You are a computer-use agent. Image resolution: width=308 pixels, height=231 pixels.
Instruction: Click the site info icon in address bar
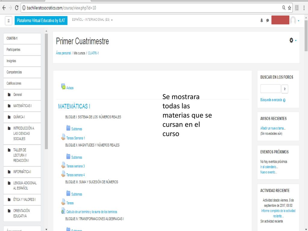coord(24,8)
